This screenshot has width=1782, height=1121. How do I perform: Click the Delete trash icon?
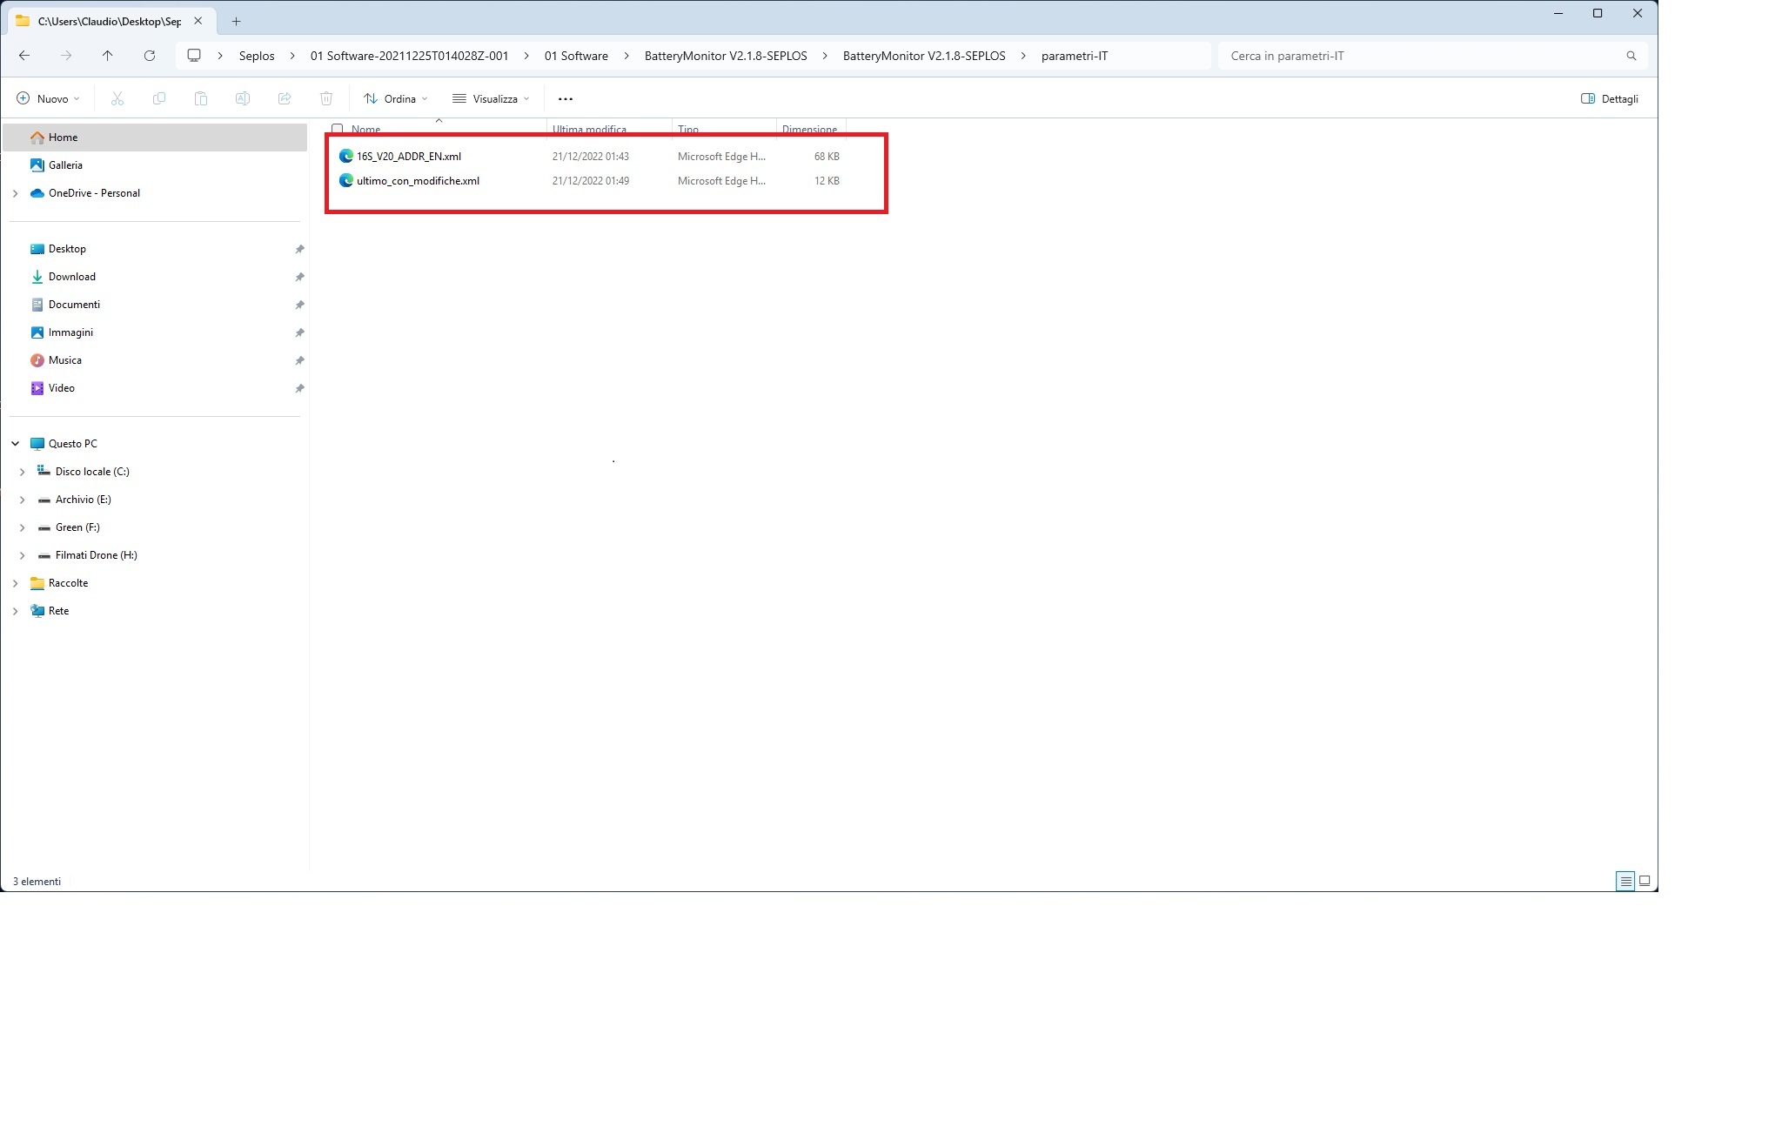click(326, 98)
